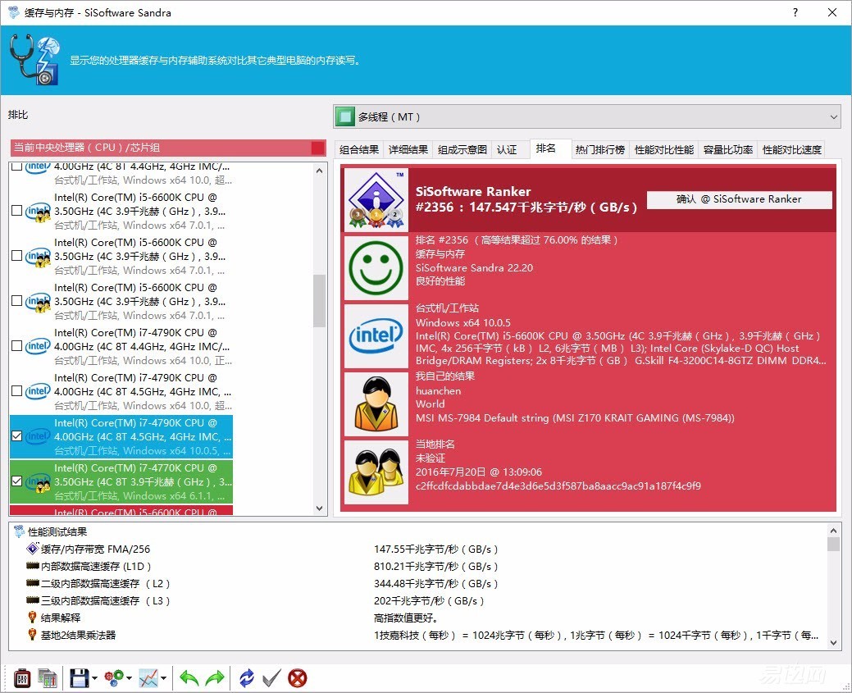Image resolution: width=852 pixels, height=693 pixels.
Task: Open the red mixer options icon
Action: [x=22, y=678]
